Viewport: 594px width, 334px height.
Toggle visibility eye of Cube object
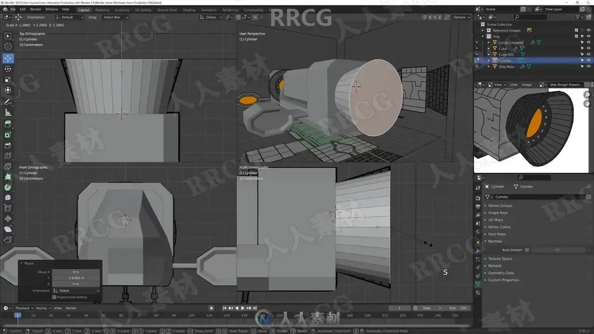tap(589, 48)
